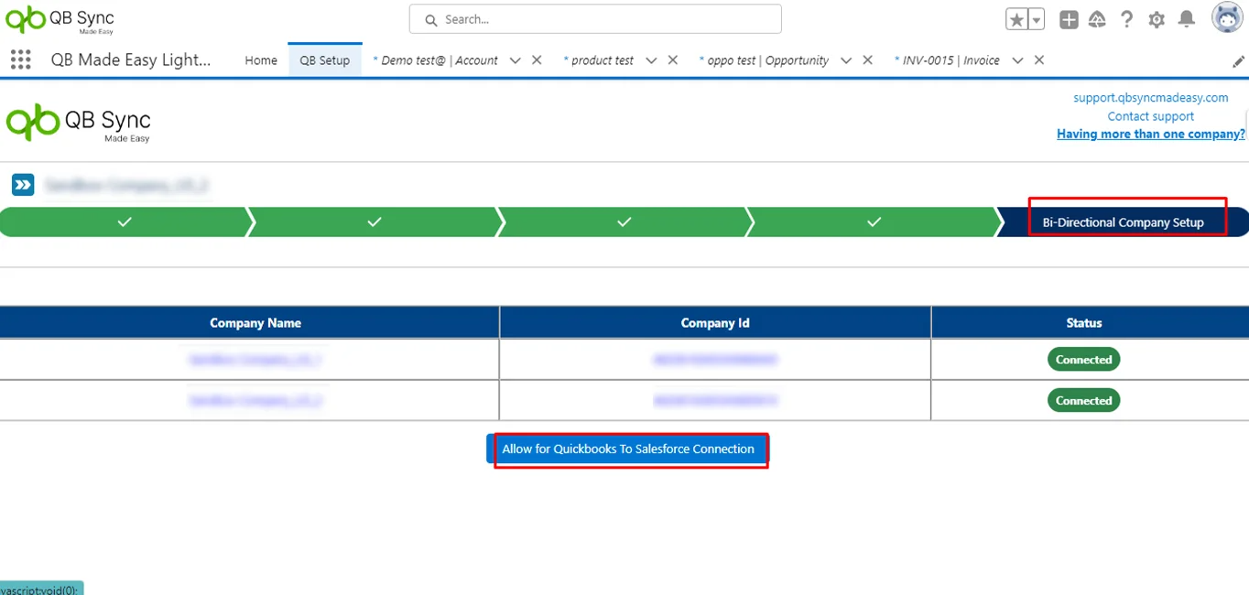The image size is (1249, 595).
Task: Open the favorites list dropdown arrow
Action: 1037,19
